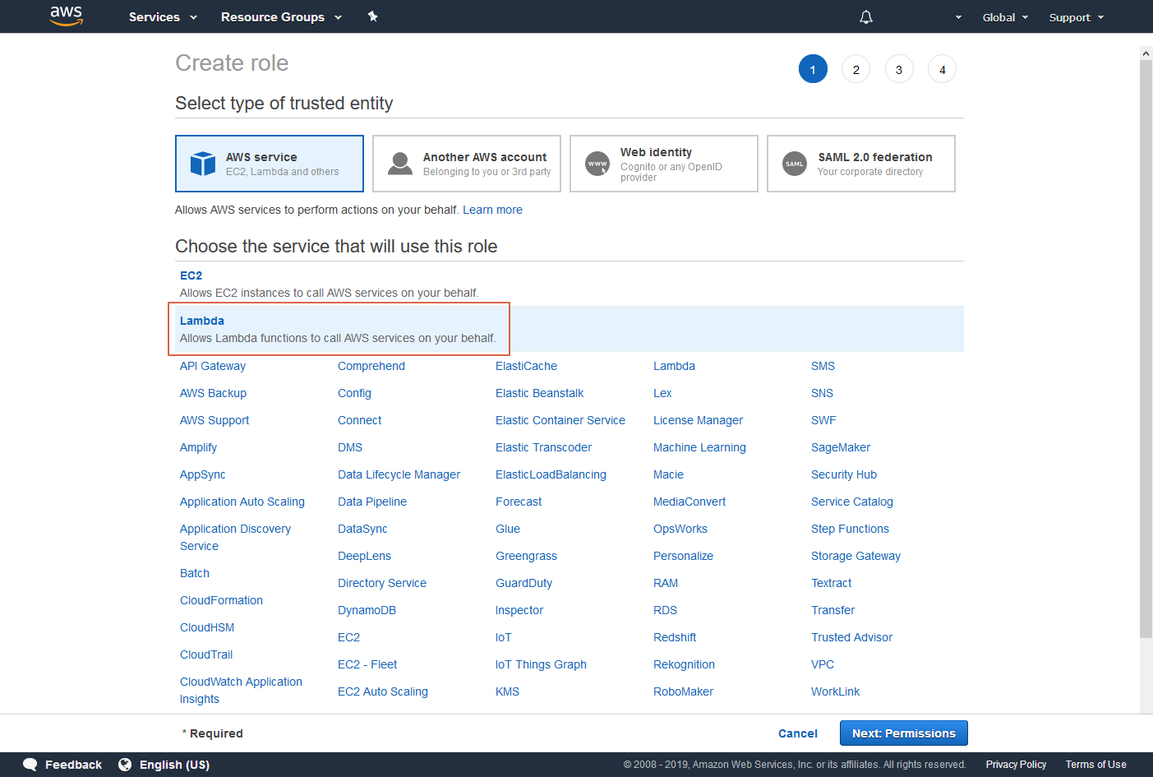This screenshot has height=777, width=1153.
Task: Select AWS service trusted entity card
Action: point(270,164)
